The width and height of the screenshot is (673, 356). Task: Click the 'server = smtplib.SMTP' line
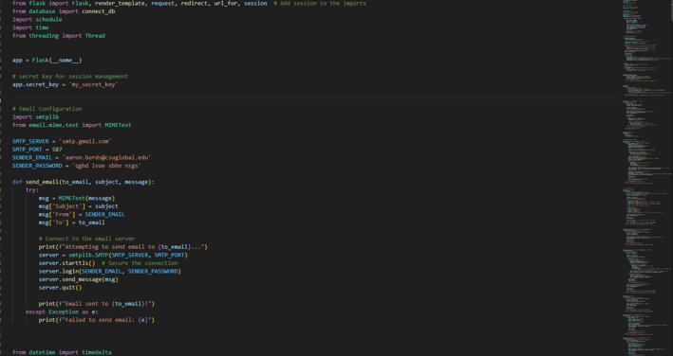pyautogui.click(x=113, y=255)
